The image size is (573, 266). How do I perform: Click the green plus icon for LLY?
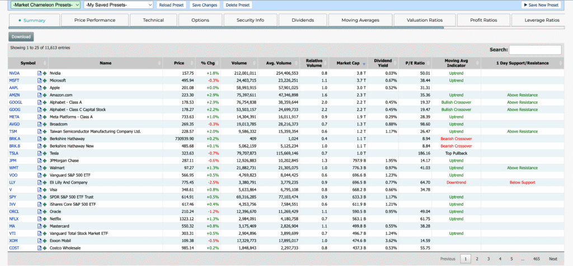coord(45,182)
